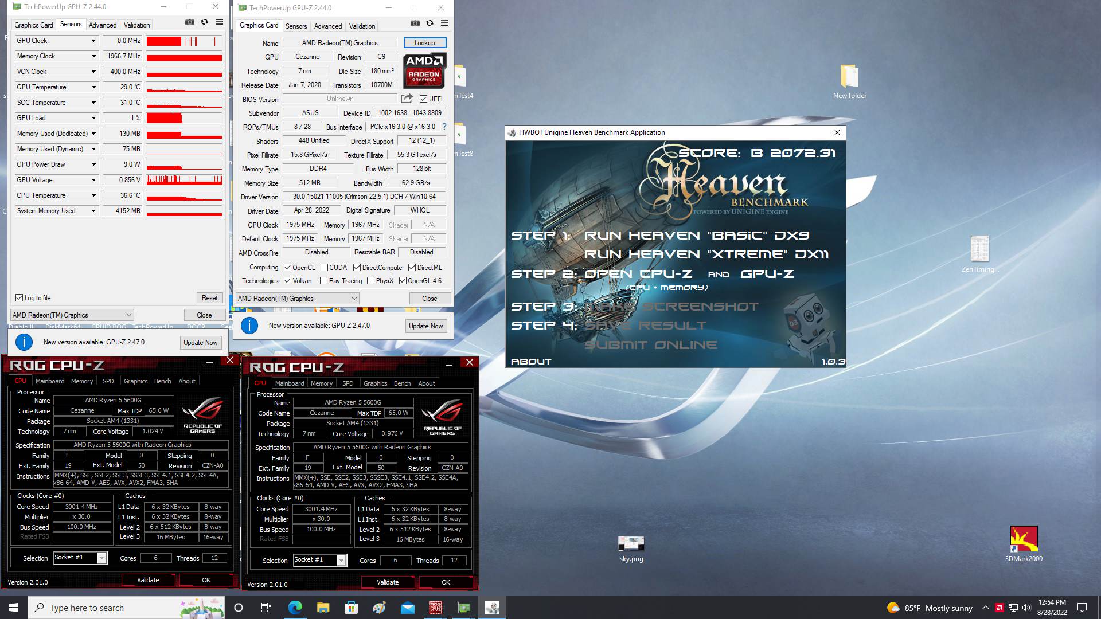Open GPU selector dropdown in Sensors window

[72, 315]
